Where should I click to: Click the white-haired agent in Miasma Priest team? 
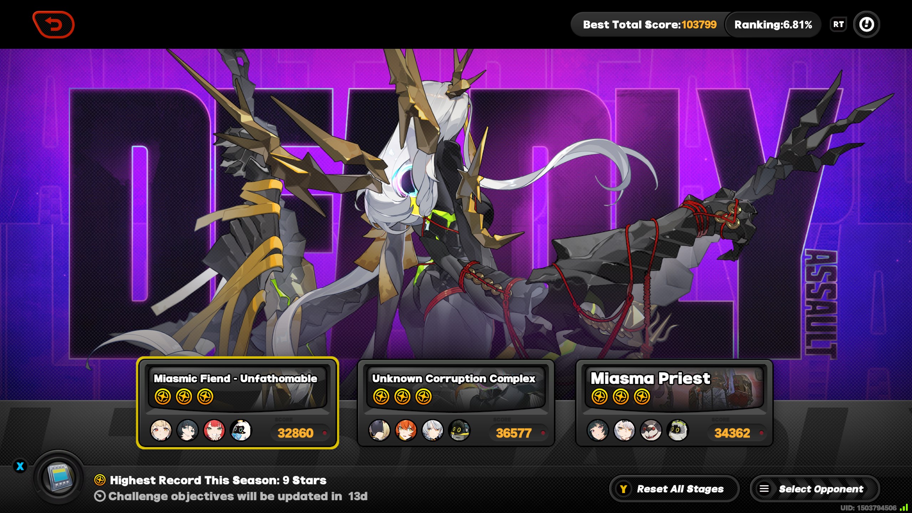(625, 430)
